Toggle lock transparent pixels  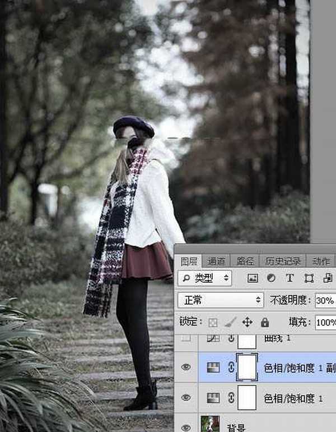click(x=213, y=322)
